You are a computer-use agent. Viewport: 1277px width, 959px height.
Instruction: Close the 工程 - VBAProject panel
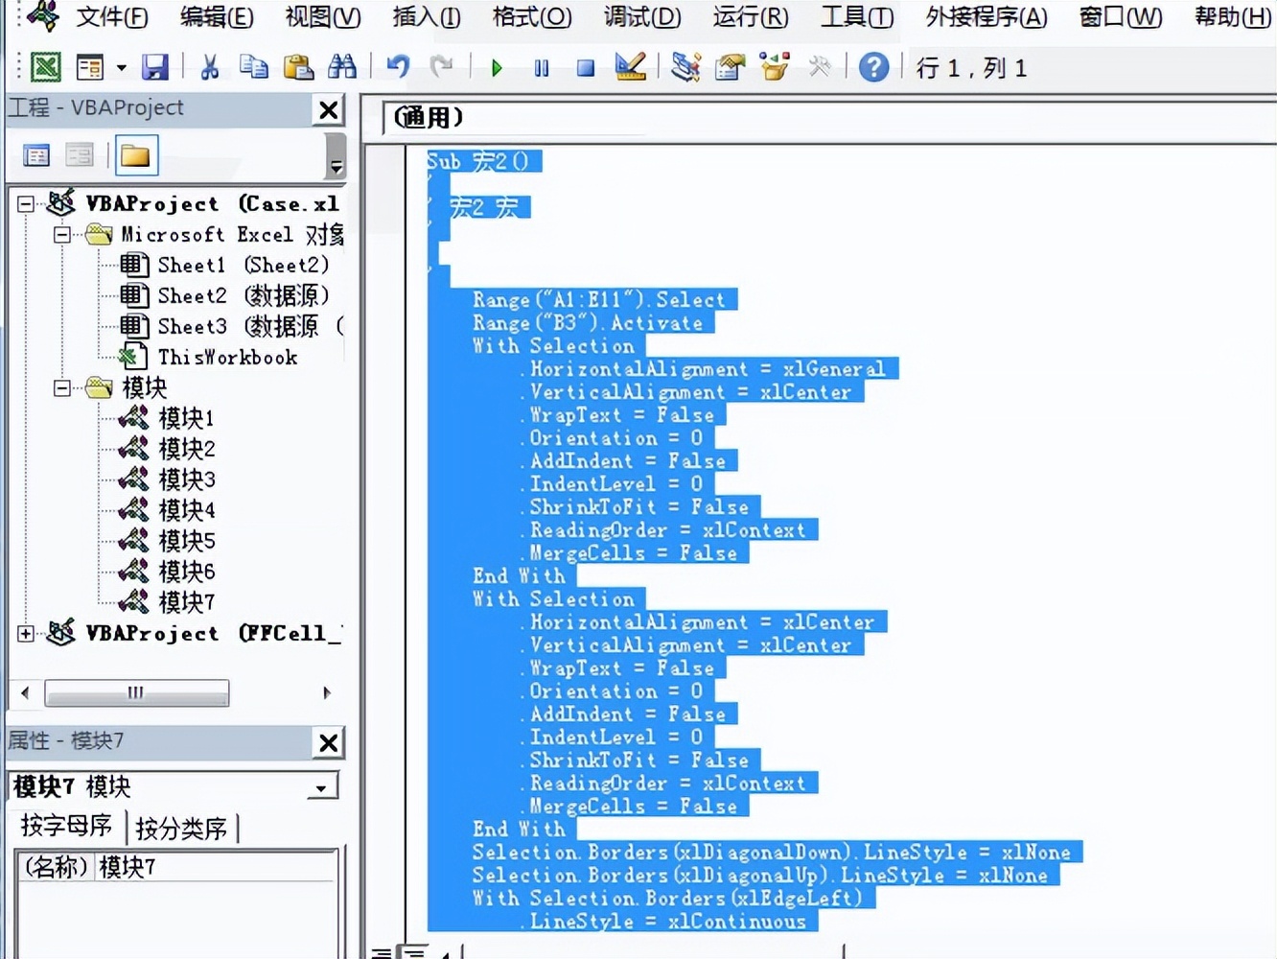[x=329, y=109]
